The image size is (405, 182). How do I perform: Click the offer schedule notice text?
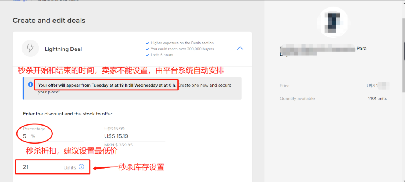tap(135, 88)
